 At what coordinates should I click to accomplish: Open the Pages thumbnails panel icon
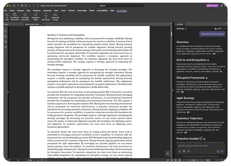[x=5, y=36]
